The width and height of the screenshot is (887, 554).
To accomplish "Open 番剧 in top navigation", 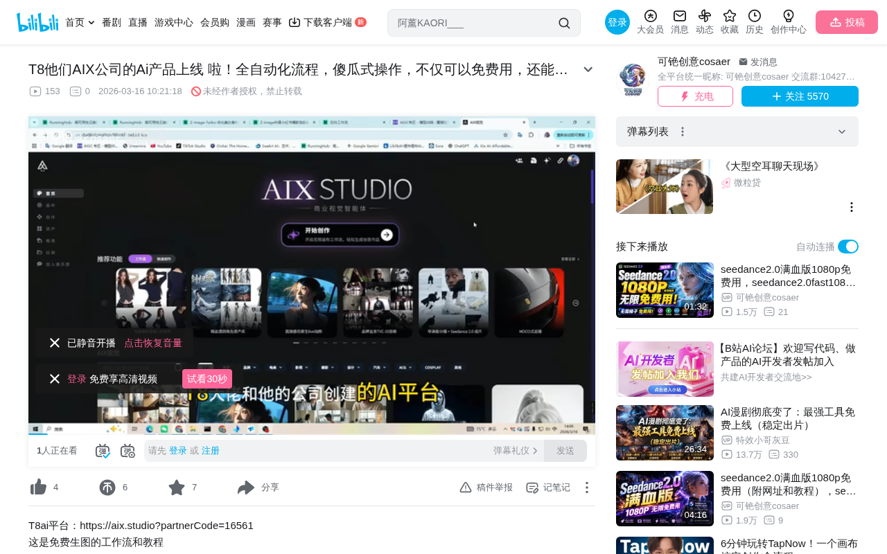I will coord(112,22).
